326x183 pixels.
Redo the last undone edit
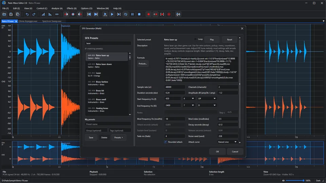coord(34,14)
